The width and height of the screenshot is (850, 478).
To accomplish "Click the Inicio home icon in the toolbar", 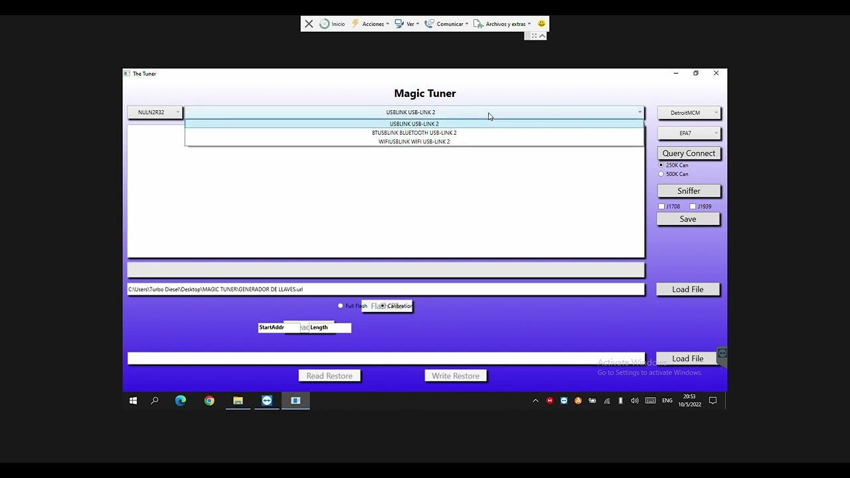I will point(332,24).
